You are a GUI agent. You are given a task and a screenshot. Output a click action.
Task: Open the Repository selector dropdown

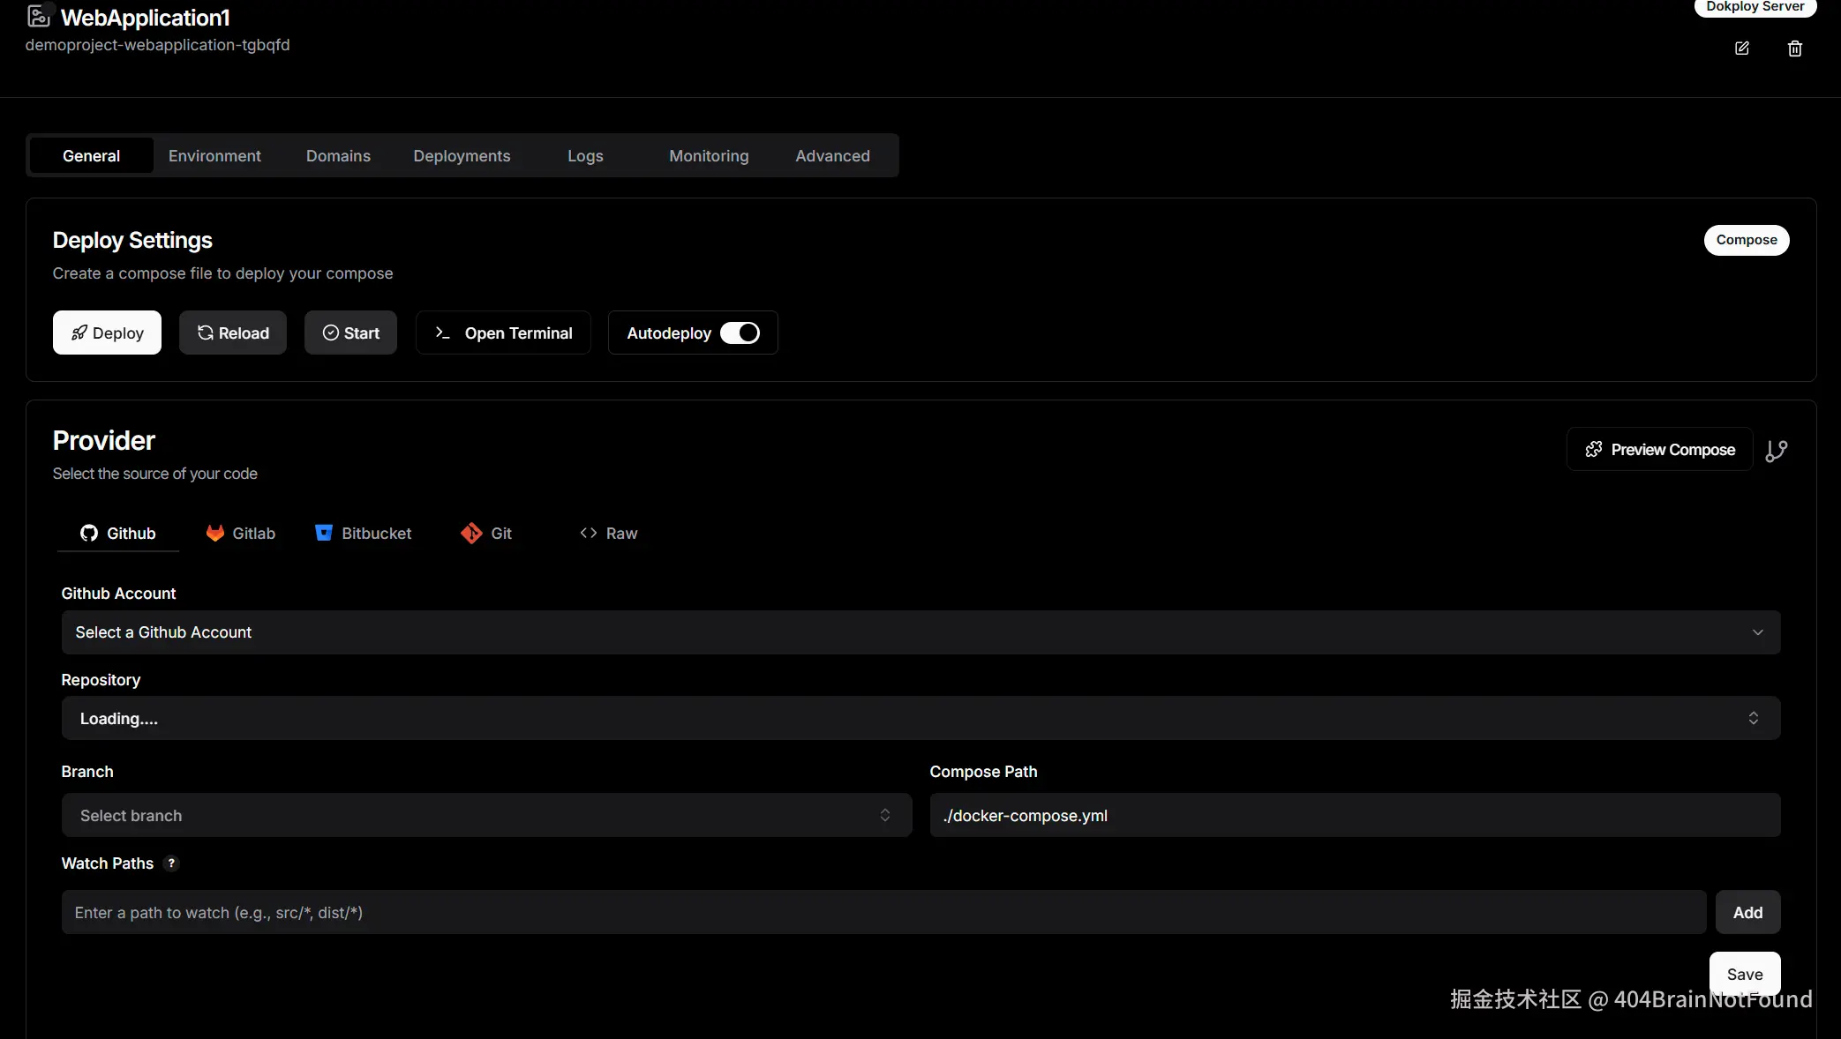point(920,719)
